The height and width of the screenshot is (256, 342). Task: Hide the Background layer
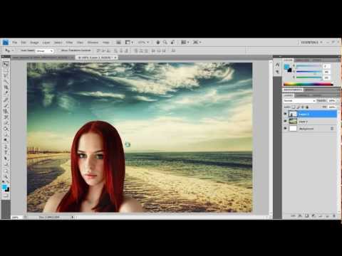(x=285, y=129)
